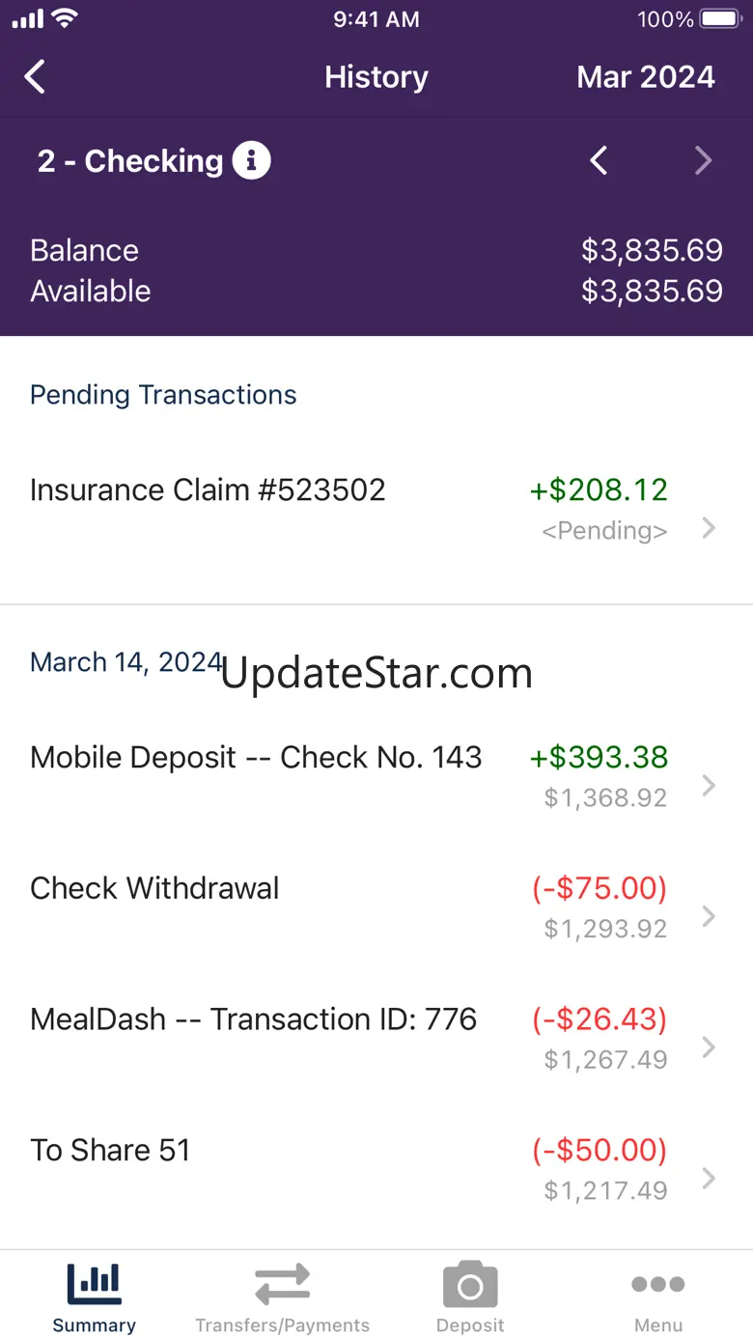The image size is (753, 1339).
Task: Go to next account with right arrow
Action: pos(704,160)
